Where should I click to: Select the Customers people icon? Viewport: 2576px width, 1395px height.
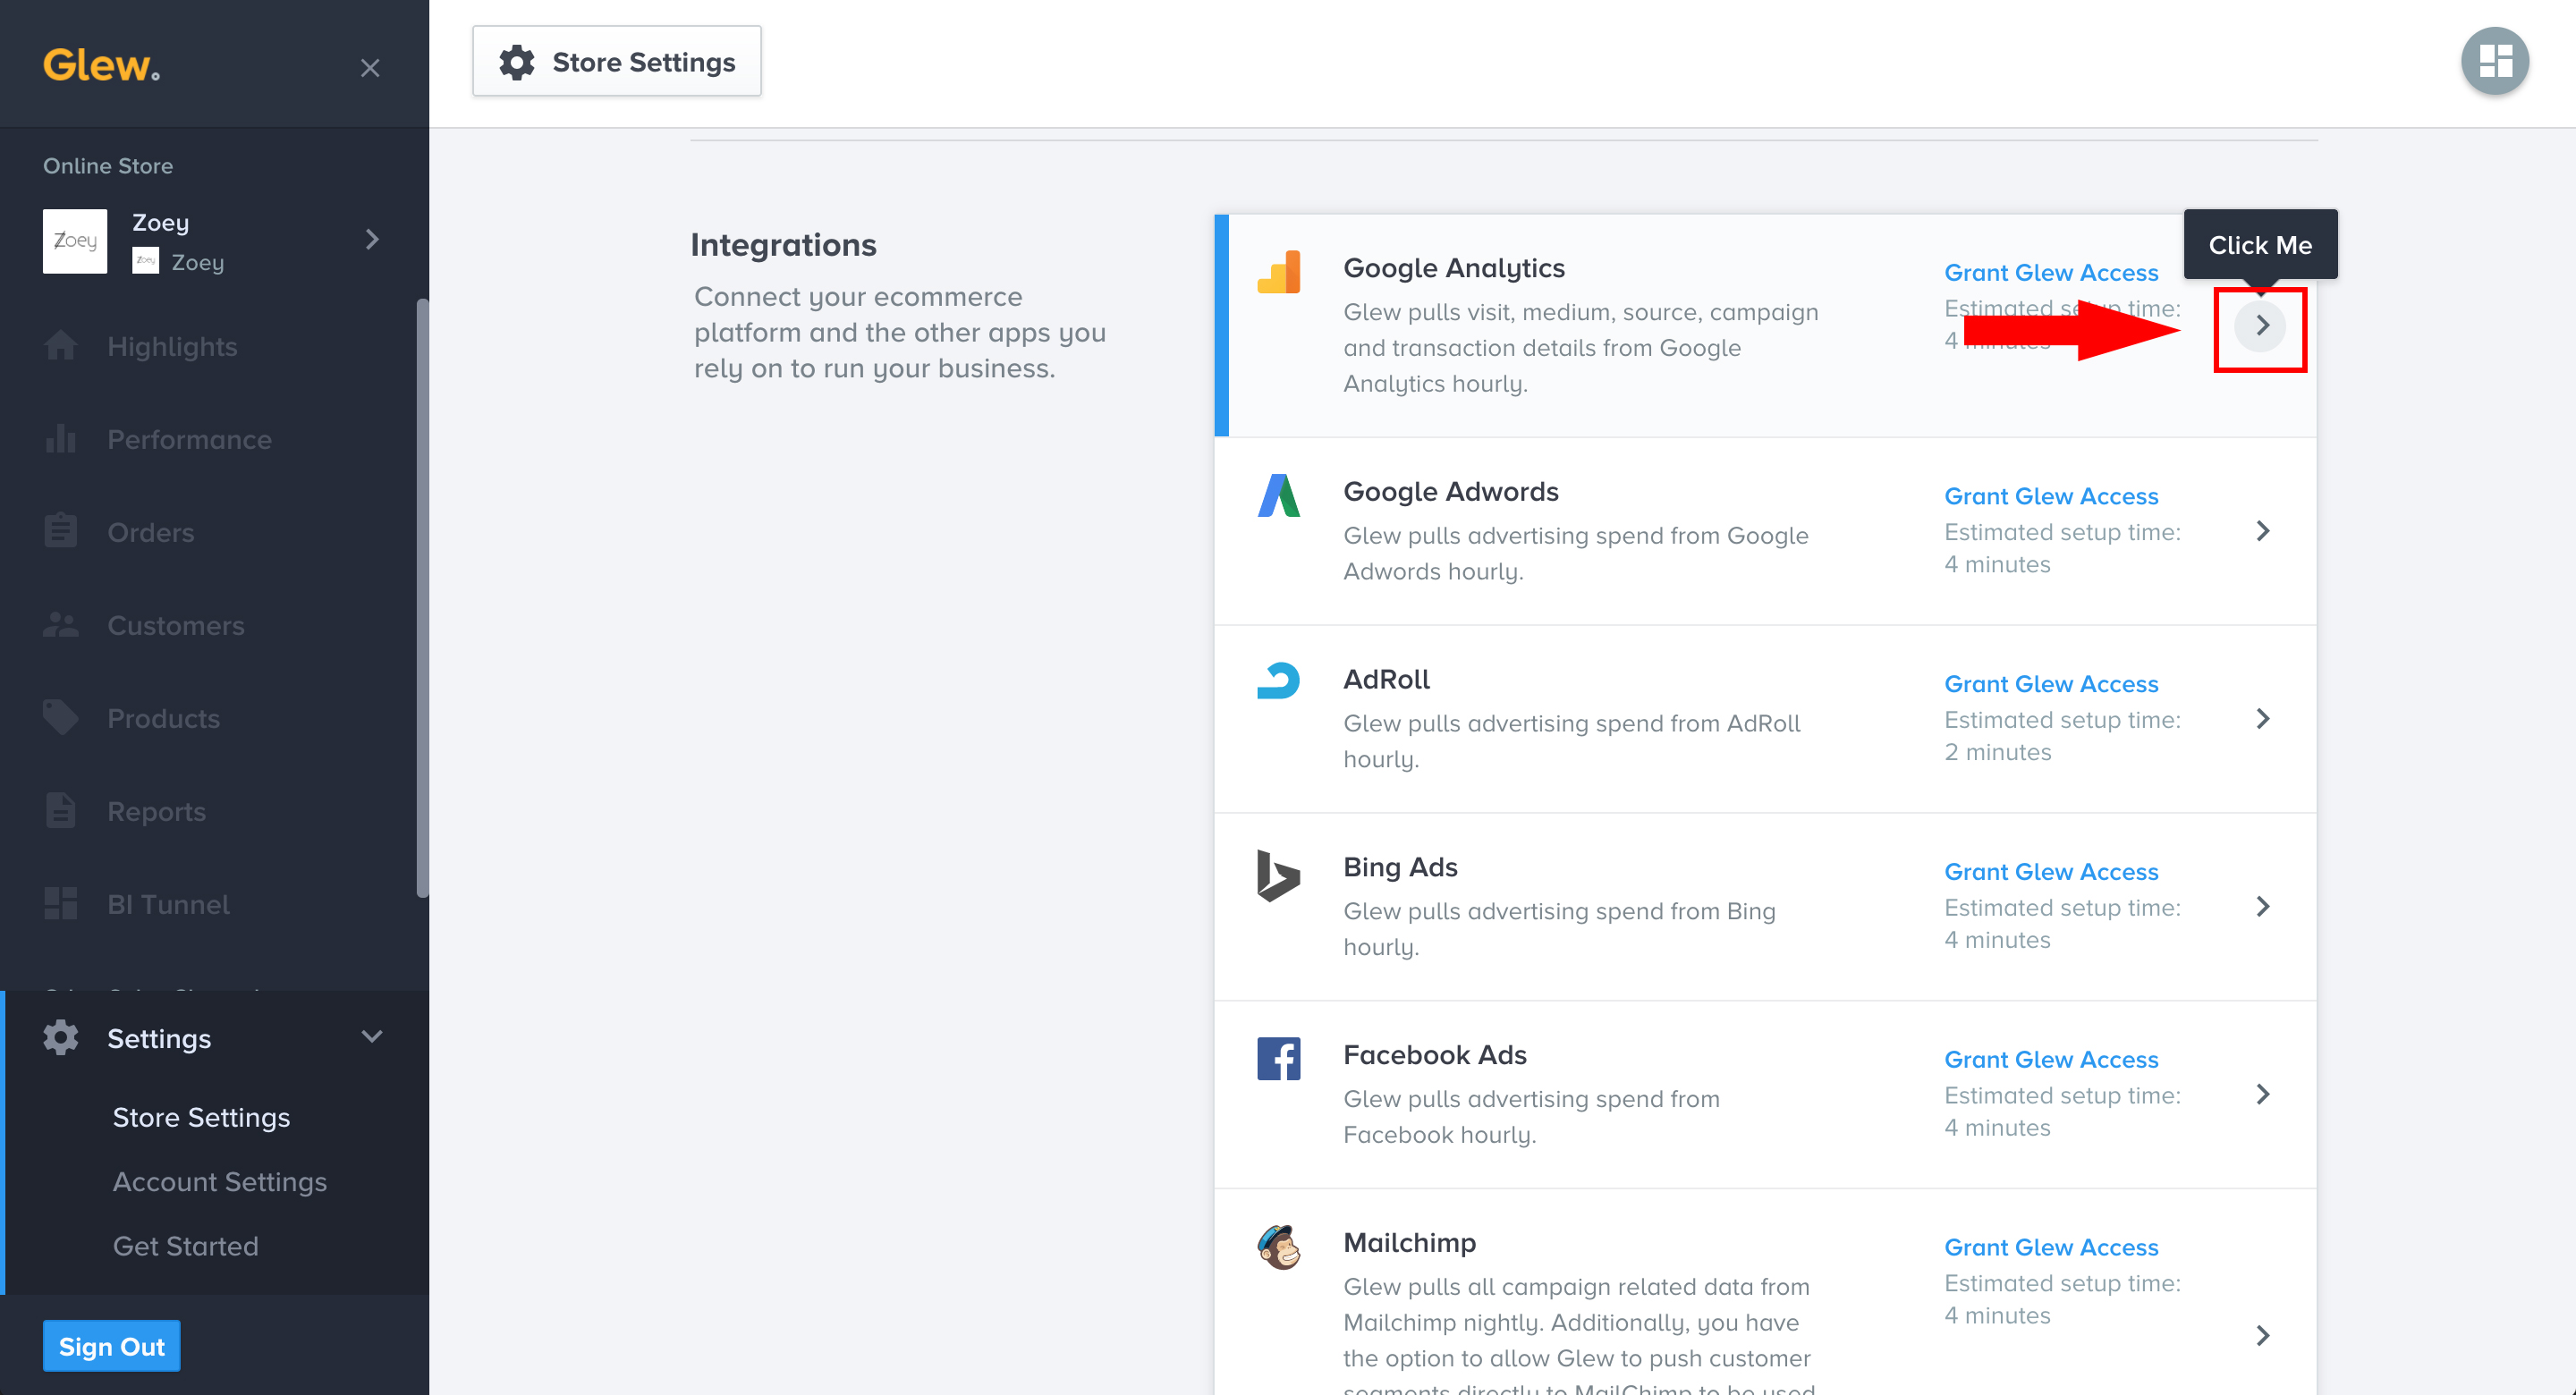(x=60, y=625)
